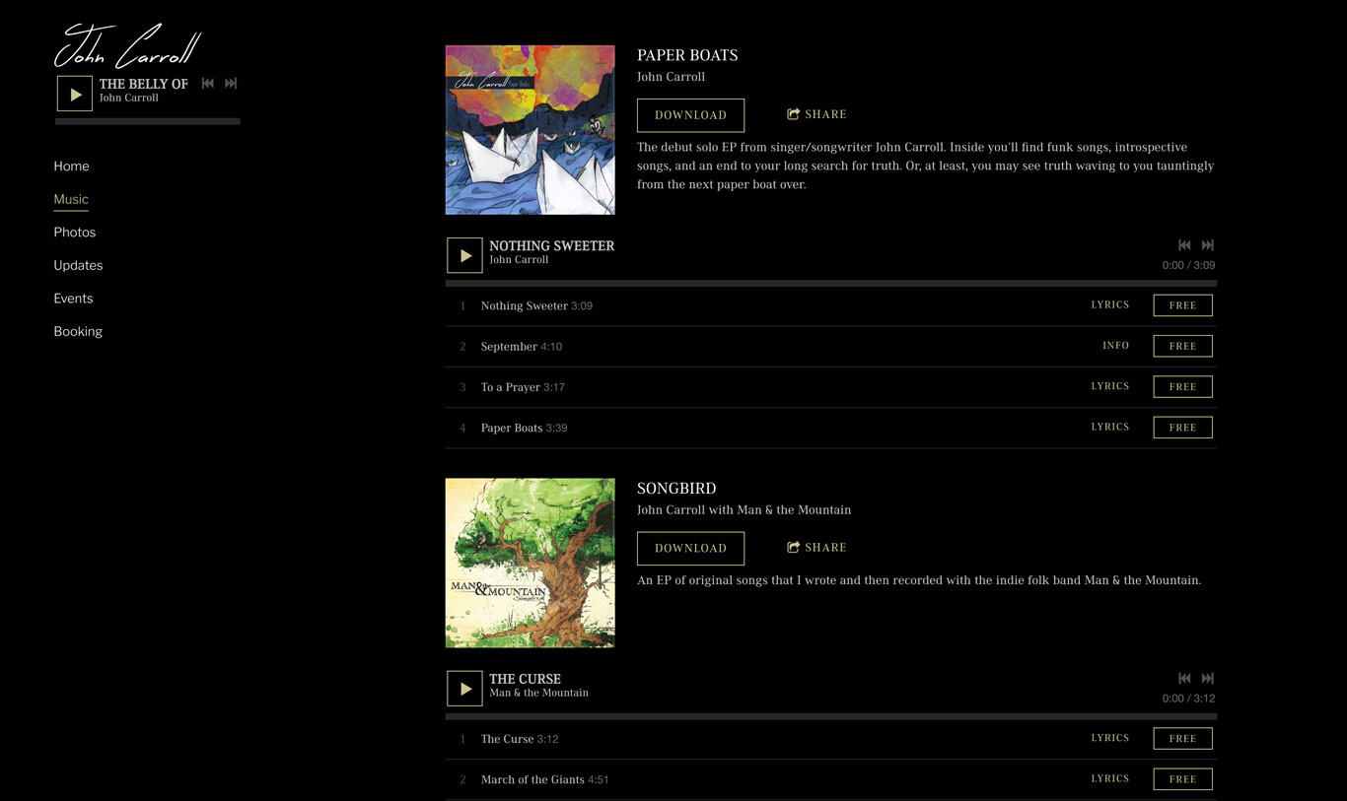
Task: Open the Paper Boats album cover
Action: coord(531,130)
